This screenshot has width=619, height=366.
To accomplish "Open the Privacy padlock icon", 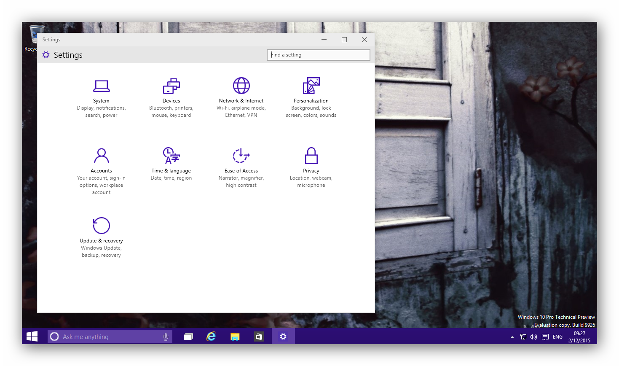I will 311,156.
